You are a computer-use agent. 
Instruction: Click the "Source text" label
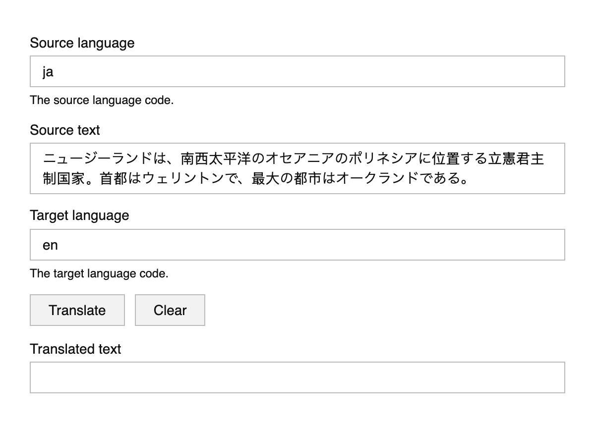point(65,130)
